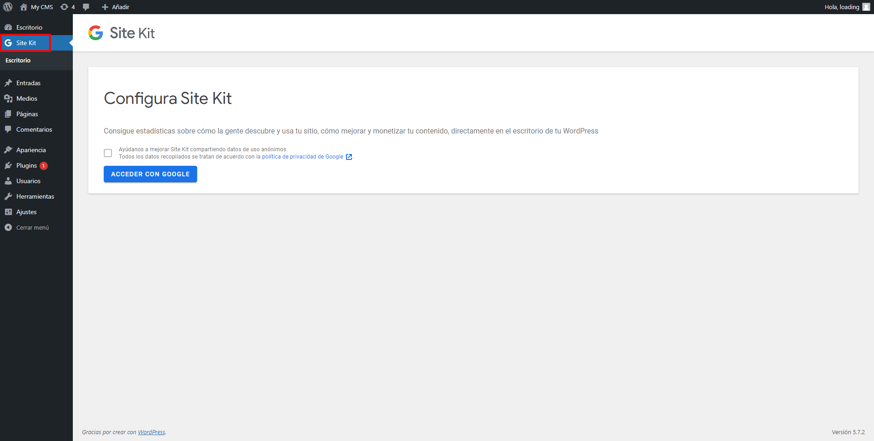Click the user avatar in top bar
Viewport: 874px width, 441px height.
click(x=866, y=7)
